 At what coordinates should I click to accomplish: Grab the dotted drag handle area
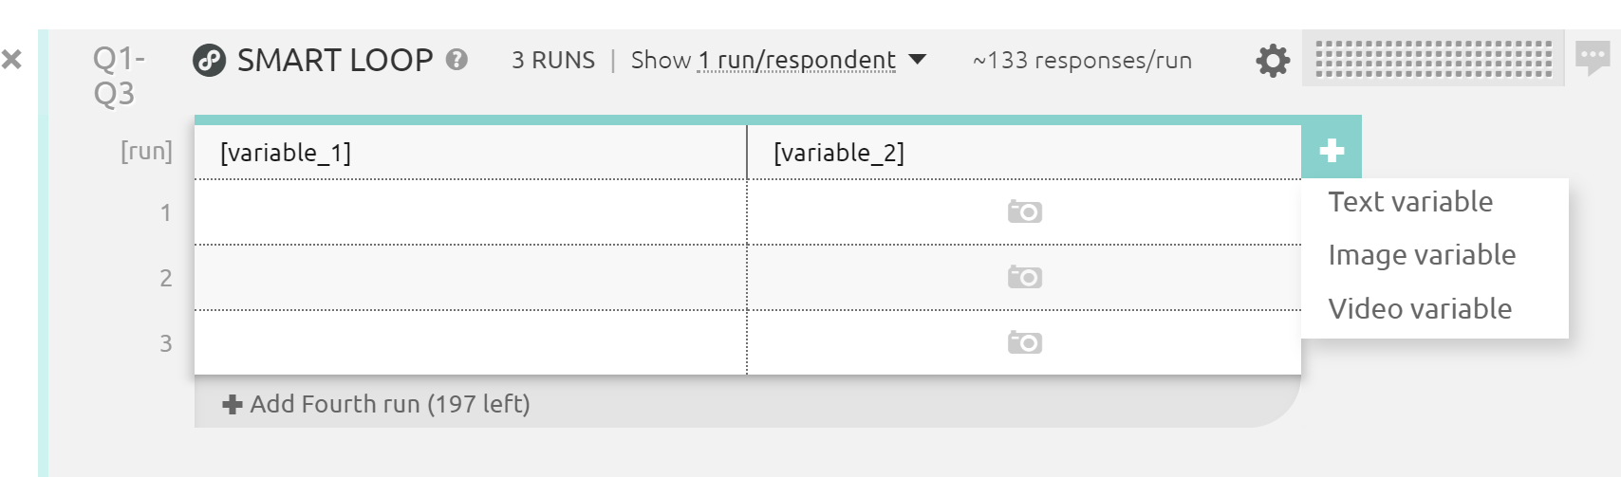1433,59
